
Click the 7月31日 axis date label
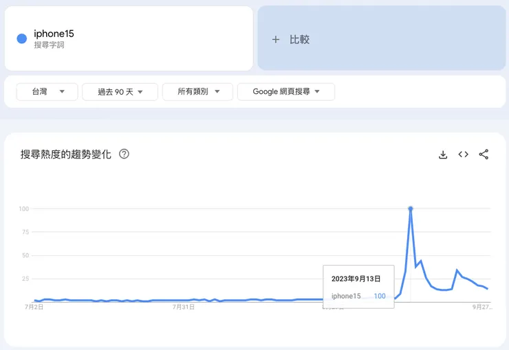(x=184, y=307)
